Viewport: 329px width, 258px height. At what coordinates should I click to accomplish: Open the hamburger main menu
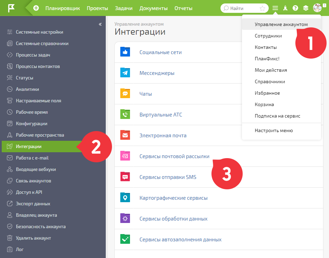pyautogui.click(x=275, y=8)
